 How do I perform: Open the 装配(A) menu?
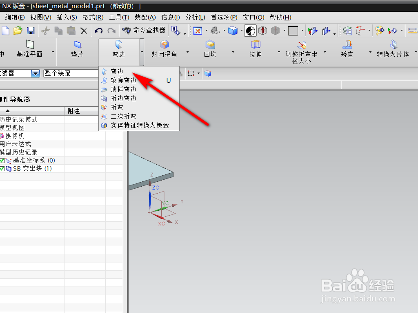tap(145, 18)
